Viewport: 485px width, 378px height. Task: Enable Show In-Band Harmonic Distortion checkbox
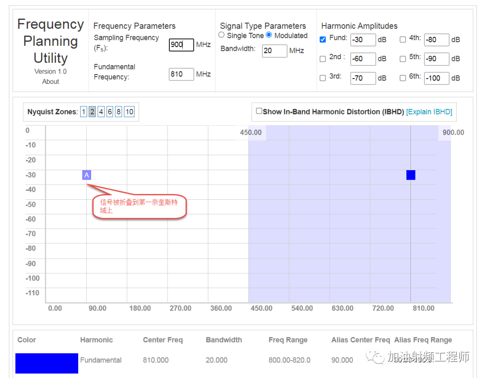pyautogui.click(x=259, y=111)
